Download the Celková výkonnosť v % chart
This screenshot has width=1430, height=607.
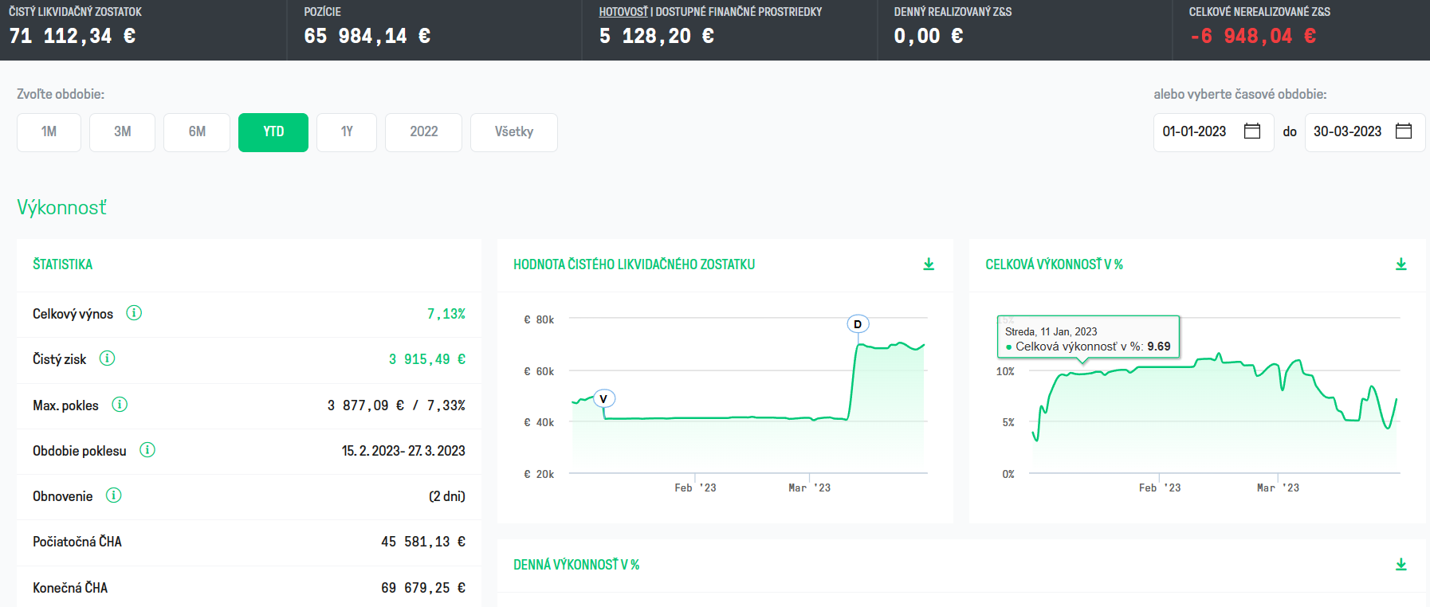[x=1401, y=264]
